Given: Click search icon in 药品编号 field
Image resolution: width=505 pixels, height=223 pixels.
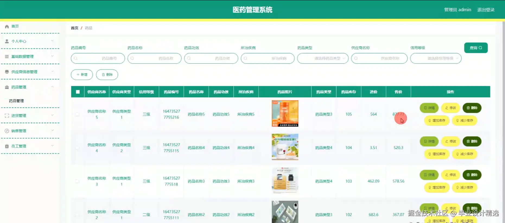Looking at the screenshot, I should [76, 58].
